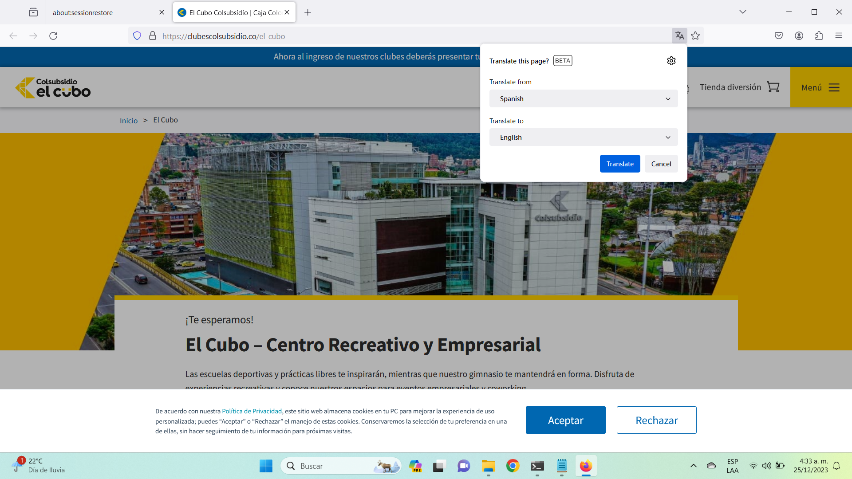This screenshot has width=852, height=479.
Task: Reload the current page
Action: [x=53, y=35]
